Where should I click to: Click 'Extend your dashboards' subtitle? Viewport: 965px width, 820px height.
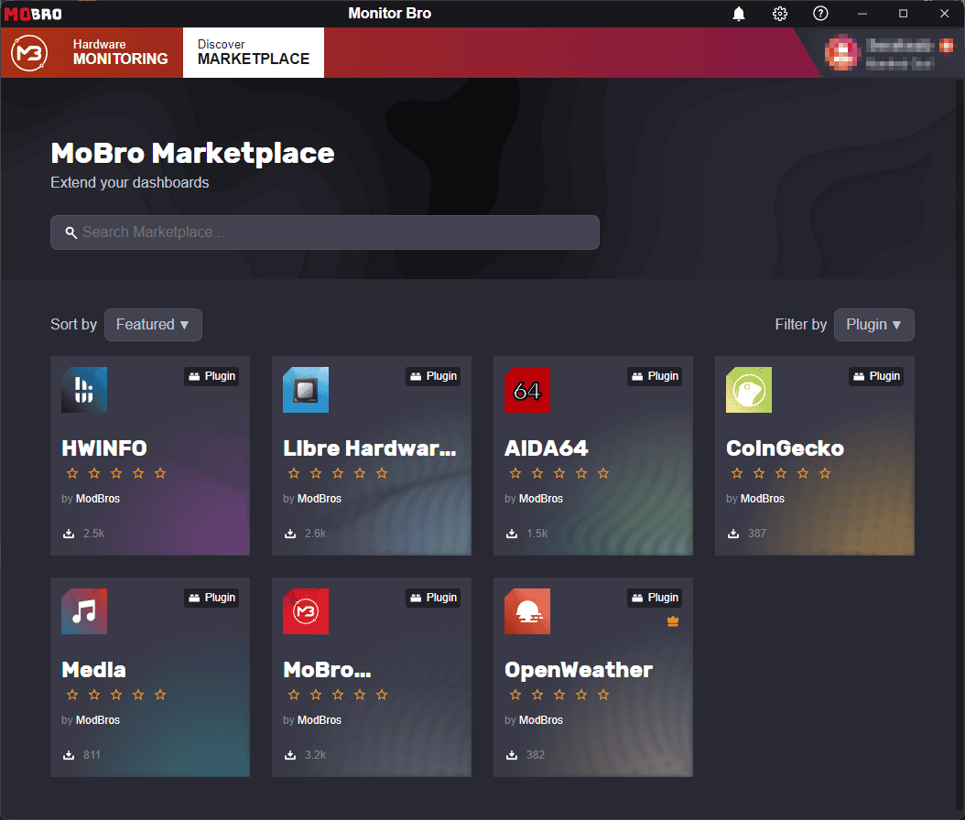pyautogui.click(x=130, y=183)
